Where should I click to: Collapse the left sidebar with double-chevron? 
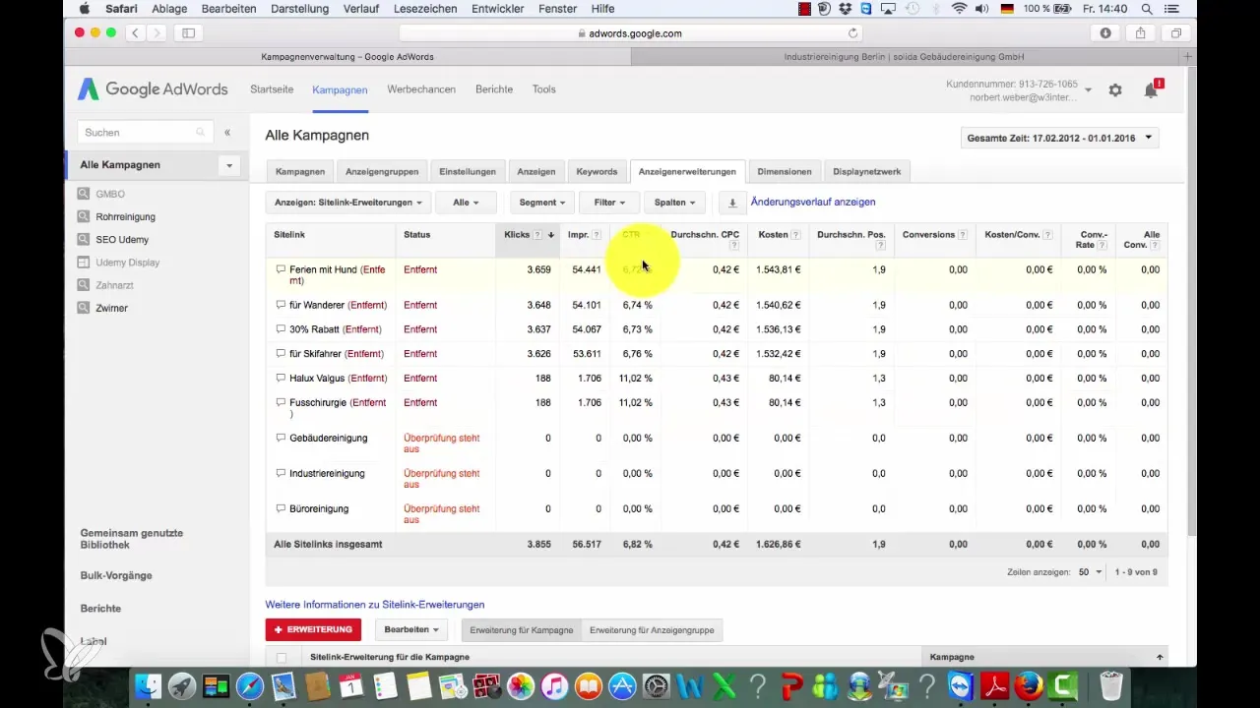pos(227,132)
